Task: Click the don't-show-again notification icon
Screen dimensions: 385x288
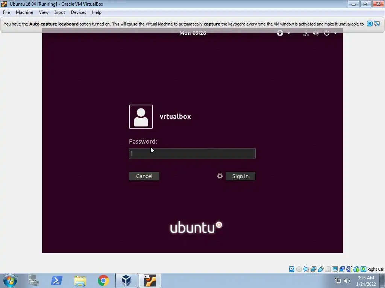Action: tap(377, 24)
